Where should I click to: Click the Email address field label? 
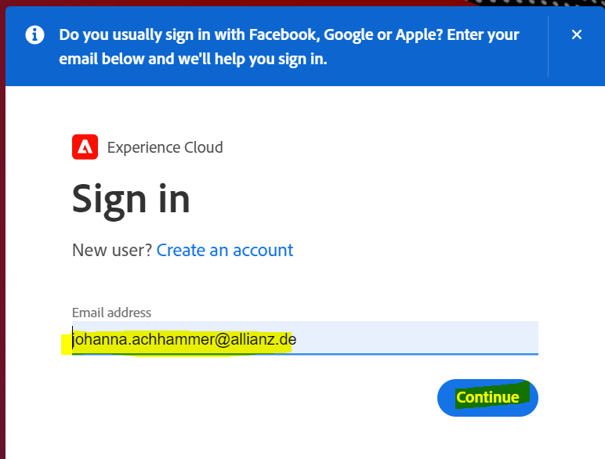click(111, 313)
